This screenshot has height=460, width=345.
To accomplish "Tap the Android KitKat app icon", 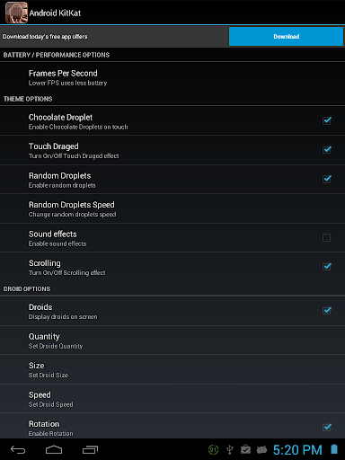I will [x=16, y=13].
